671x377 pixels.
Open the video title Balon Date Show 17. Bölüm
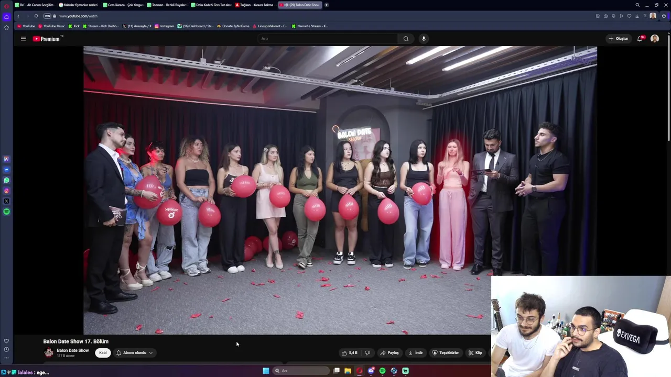point(76,341)
